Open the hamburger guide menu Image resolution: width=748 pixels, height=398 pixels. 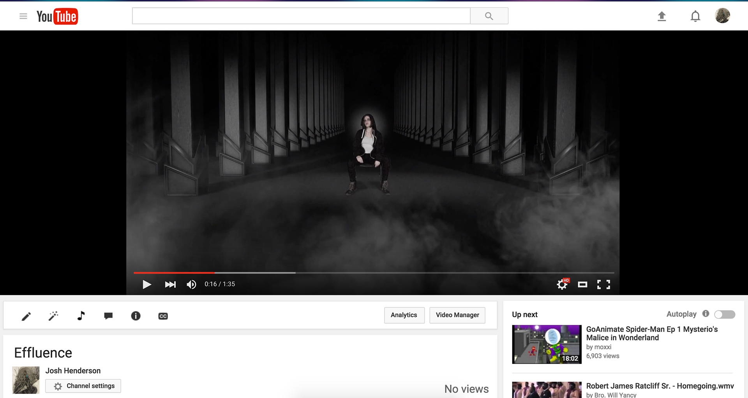pos(23,16)
